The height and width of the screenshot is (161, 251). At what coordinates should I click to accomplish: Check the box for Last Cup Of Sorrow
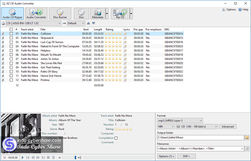click(11, 42)
